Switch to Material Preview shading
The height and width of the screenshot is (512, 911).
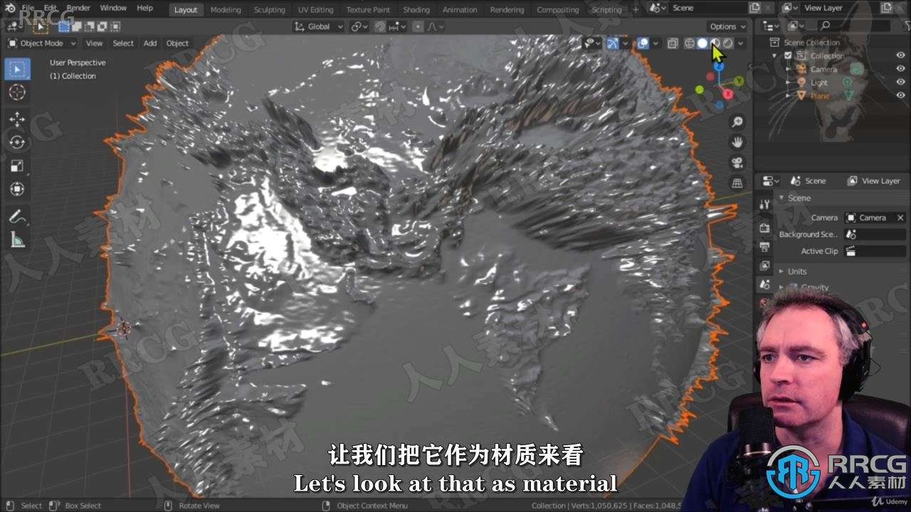click(x=715, y=43)
